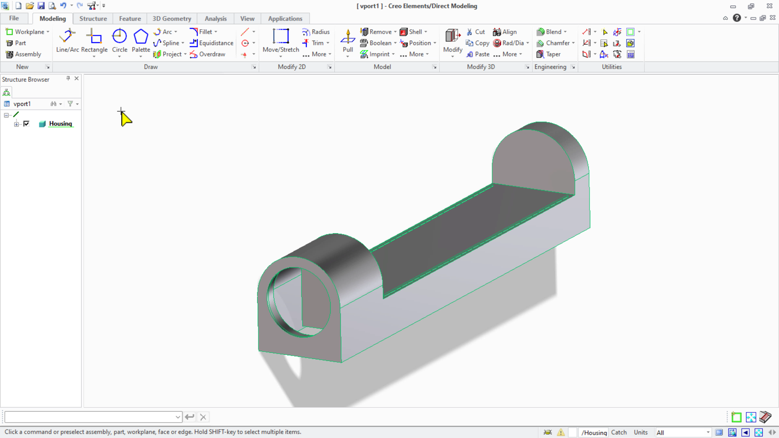Image resolution: width=779 pixels, height=438 pixels.
Task: Click the Shell model tool
Action: coord(411,32)
